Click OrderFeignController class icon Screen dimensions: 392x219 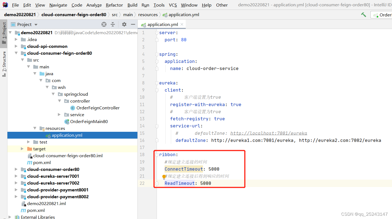(73, 108)
